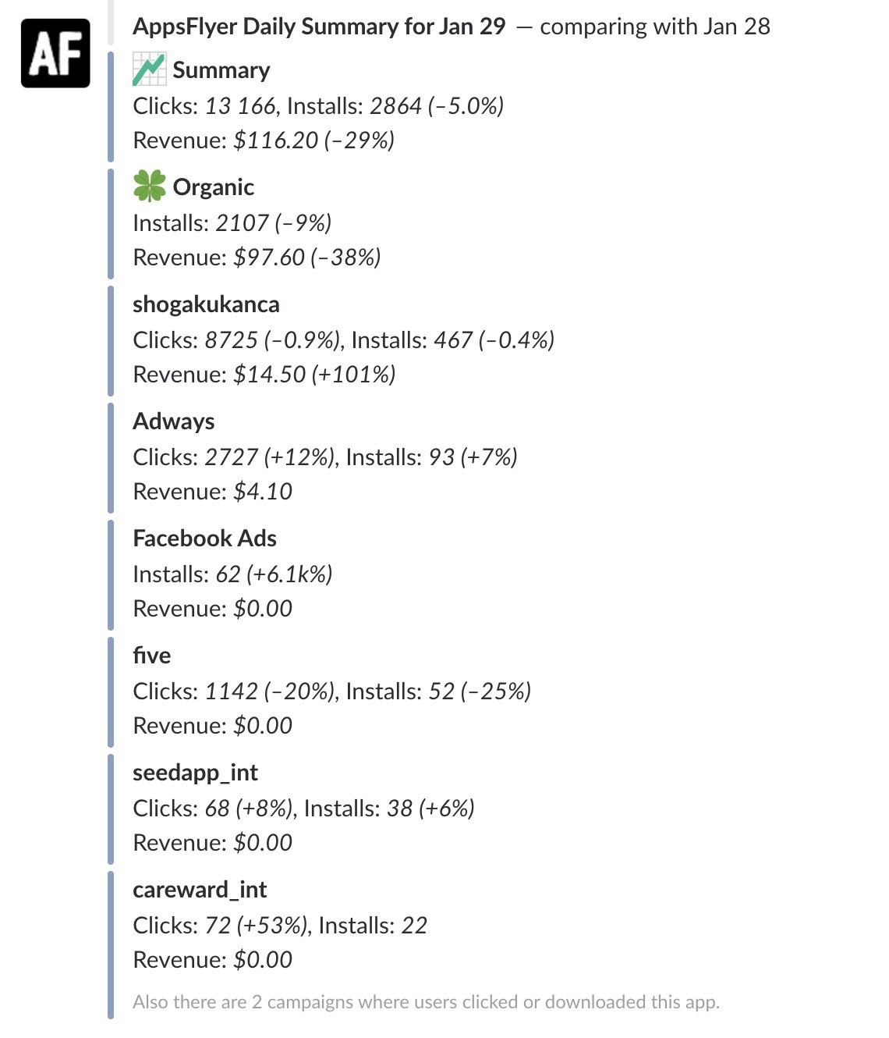
Task: Select the Organic section heading
Action: (213, 187)
